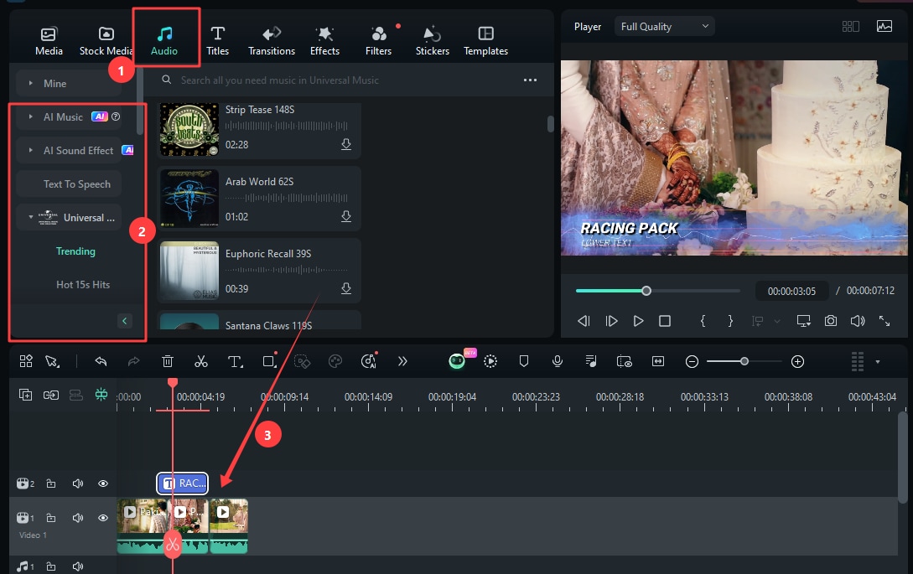Hide the Video 1 track
The image size is (913, 574).
coord(103,518)
